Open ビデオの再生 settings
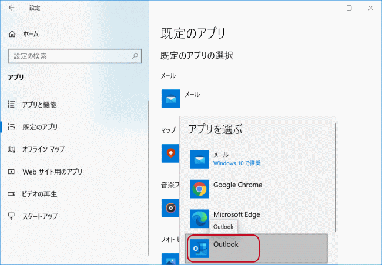Screen dimensions: 382x265 32,194
